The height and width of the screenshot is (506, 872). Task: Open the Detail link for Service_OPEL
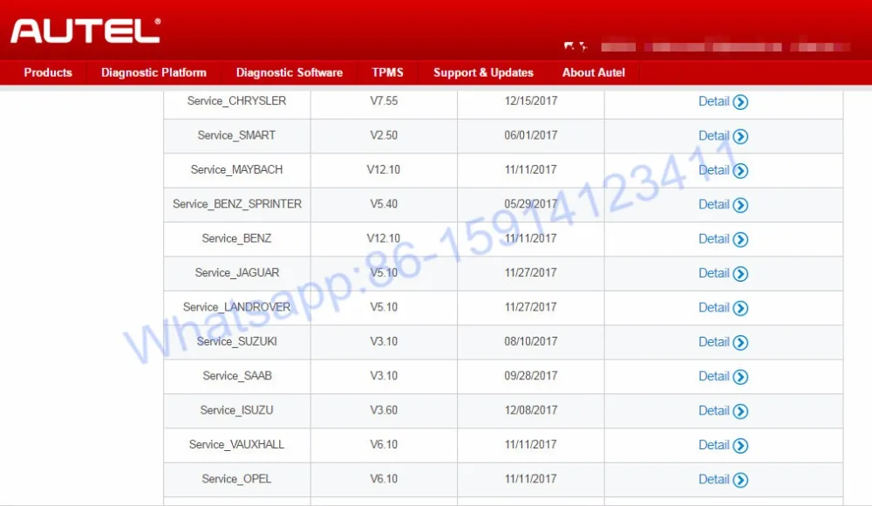click(x=713, y=479)
